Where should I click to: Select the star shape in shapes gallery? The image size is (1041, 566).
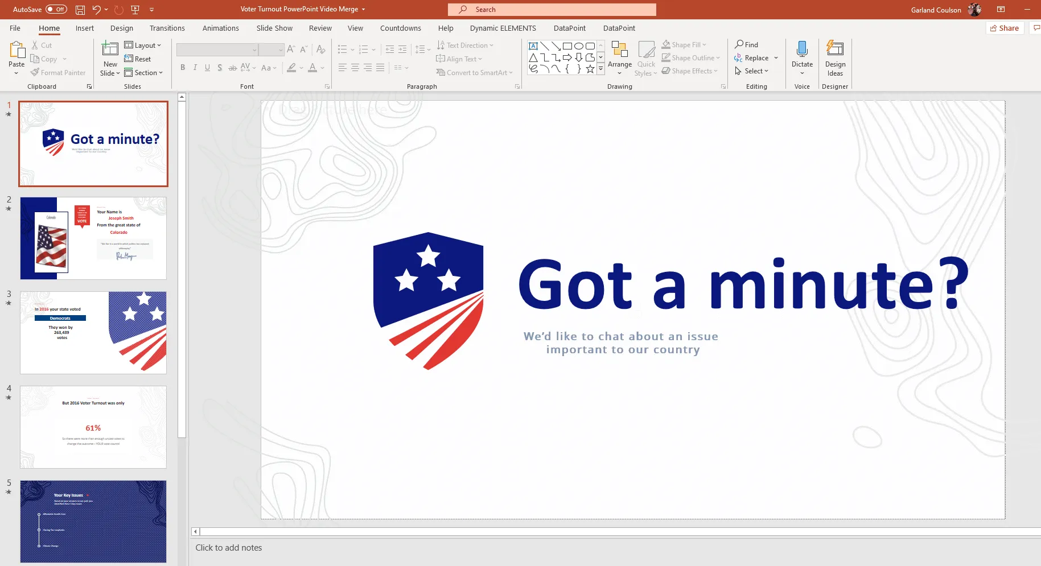click(590, 69)
